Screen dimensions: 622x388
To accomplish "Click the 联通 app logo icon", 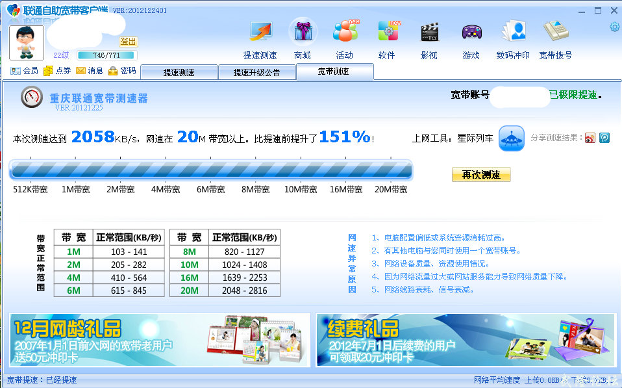I will tap(13, 10).
